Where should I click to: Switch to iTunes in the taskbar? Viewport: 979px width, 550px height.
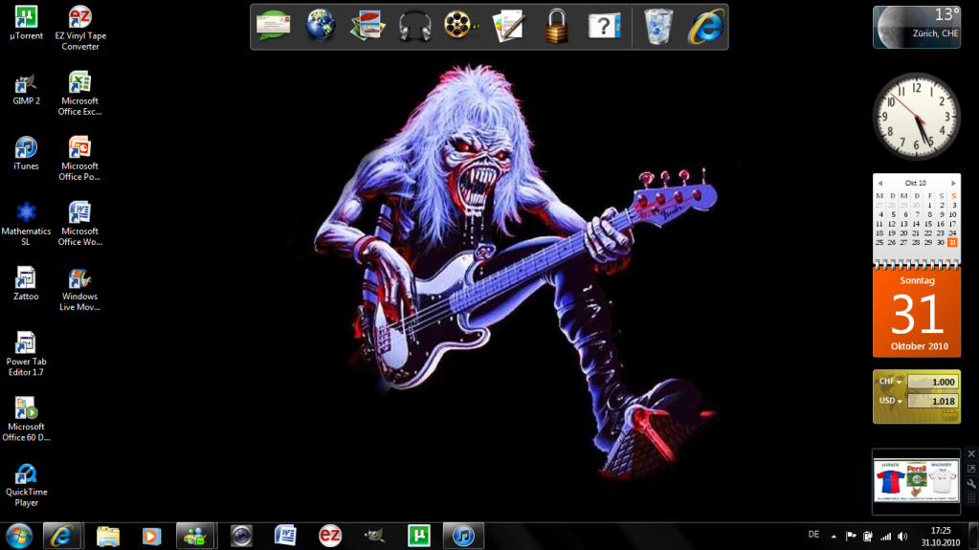tap(462, 537)
